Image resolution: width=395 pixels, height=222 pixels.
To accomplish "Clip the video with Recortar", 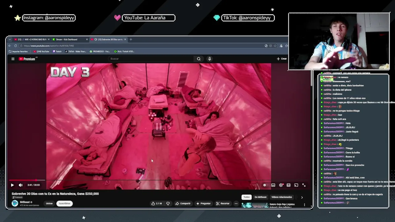I will [x=223, y=203].
